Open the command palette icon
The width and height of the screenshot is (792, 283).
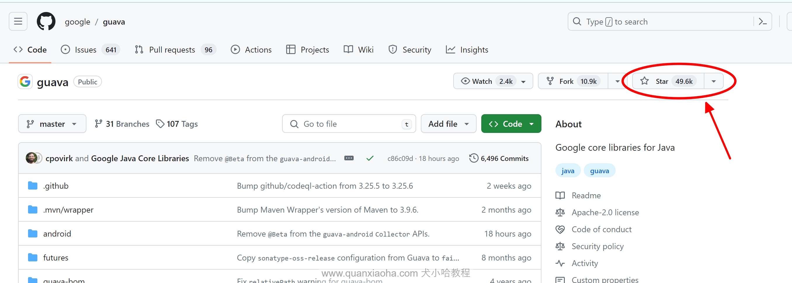[763, 22]
